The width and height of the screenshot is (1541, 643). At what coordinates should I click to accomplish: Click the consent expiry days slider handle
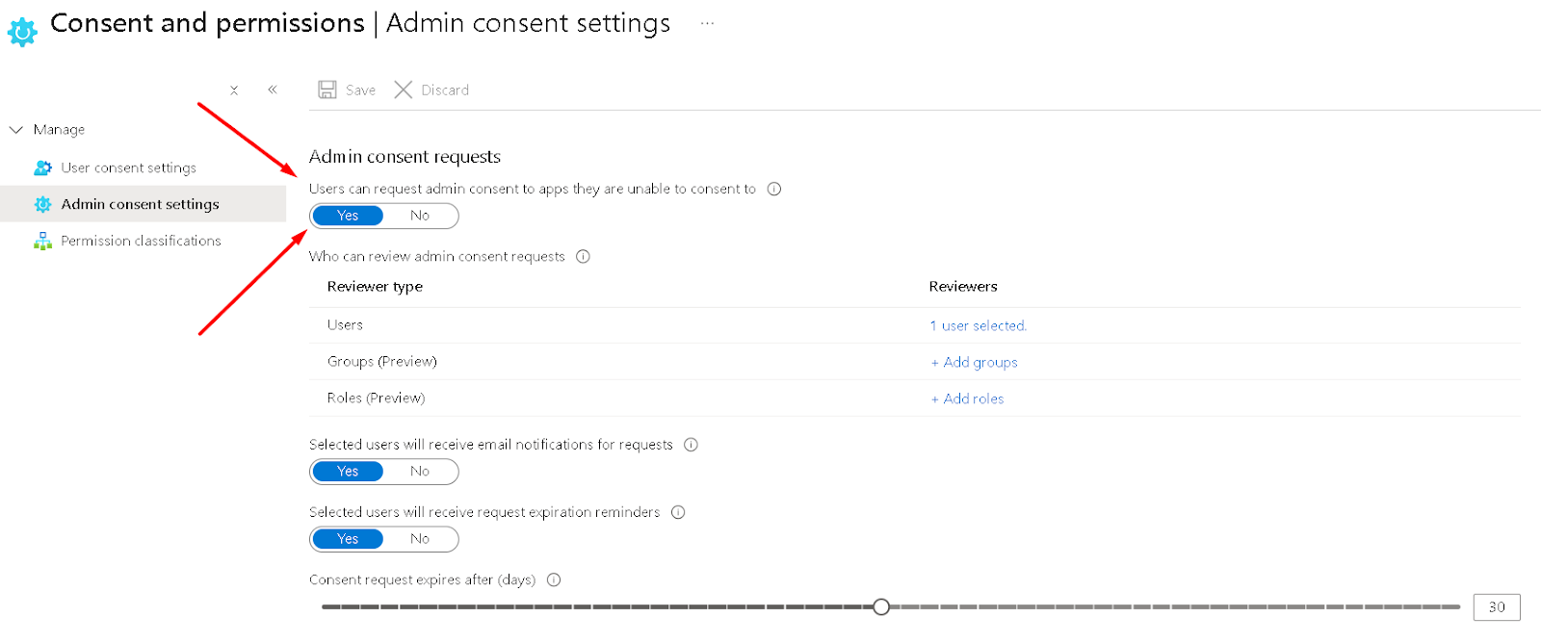881,606
